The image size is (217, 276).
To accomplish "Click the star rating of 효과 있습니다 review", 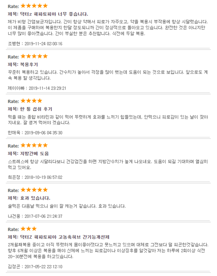I will point(34,190).
